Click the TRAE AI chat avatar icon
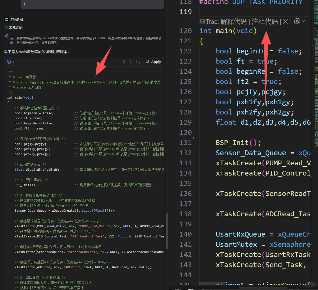This screenshot has width=318, height=290. click(x=7, y=20)
